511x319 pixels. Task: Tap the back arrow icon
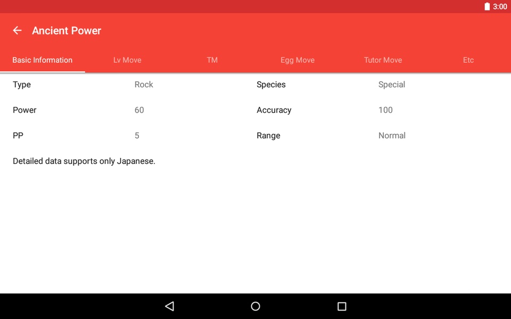[x=17, y=31]
